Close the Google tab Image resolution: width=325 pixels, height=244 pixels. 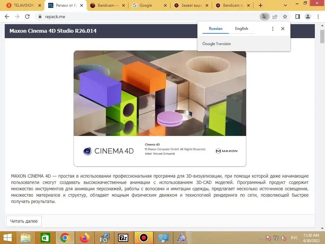point(165,5)
